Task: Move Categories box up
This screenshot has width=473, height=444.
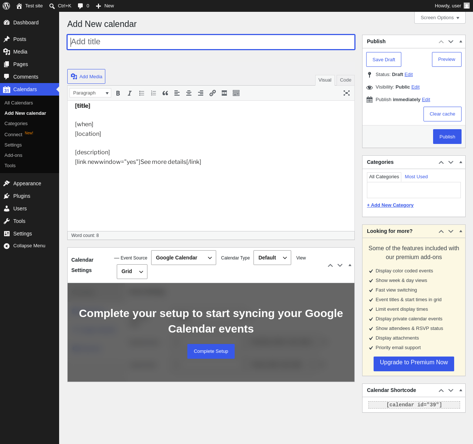Action: pyautogui.click(x=441, y=162)
